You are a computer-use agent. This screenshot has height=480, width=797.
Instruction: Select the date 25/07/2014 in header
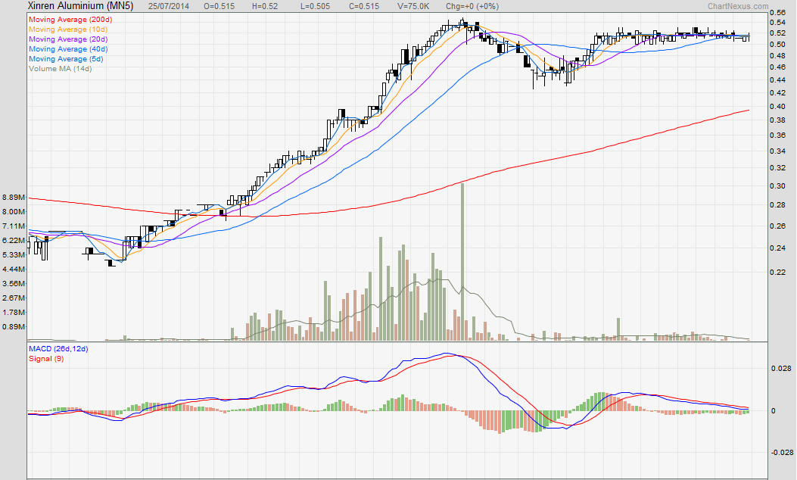click(x=169, y=7)
